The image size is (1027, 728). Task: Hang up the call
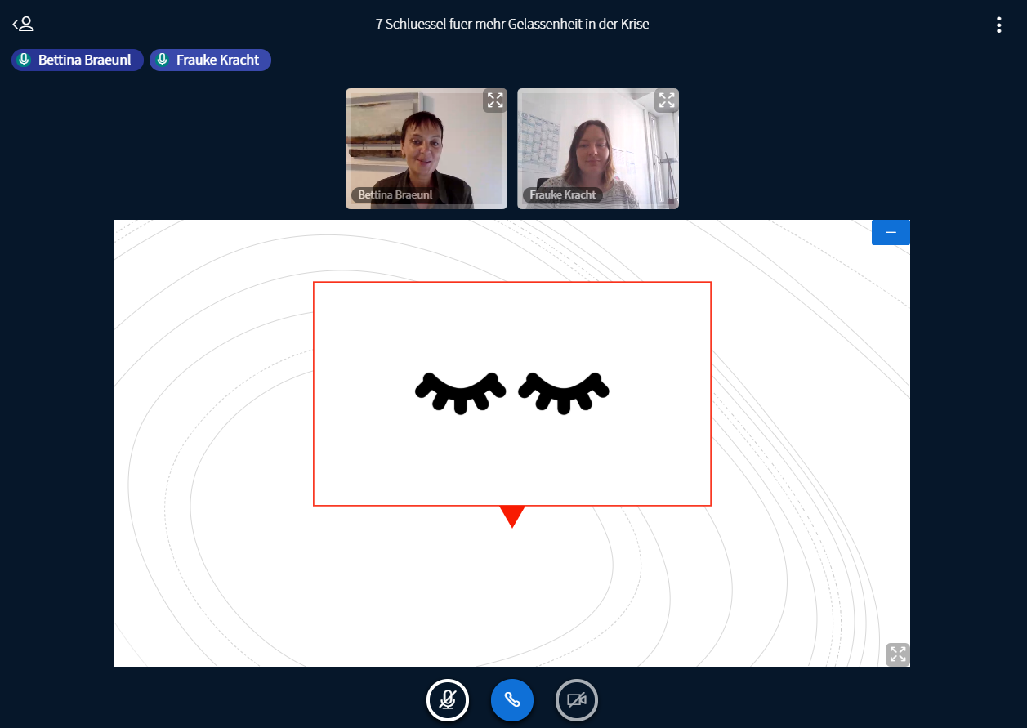pyautogui.click(x=512, y=700)
